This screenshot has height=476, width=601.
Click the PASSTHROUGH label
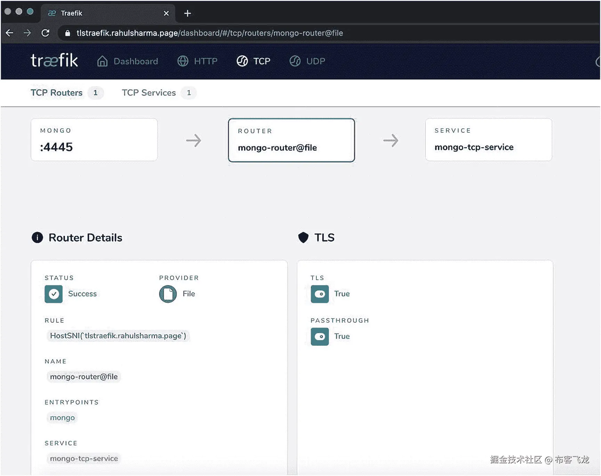(340, 320)
